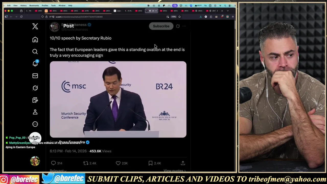
Task: Expand the Relevant replies sort dropdown
Action: (x=58, y=170)
